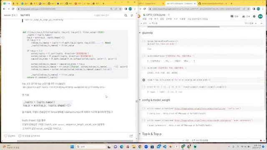This screenshot has height=150, width=267.
Task: Add a text cell with + 텍스트
Action: tap(153, 23)
